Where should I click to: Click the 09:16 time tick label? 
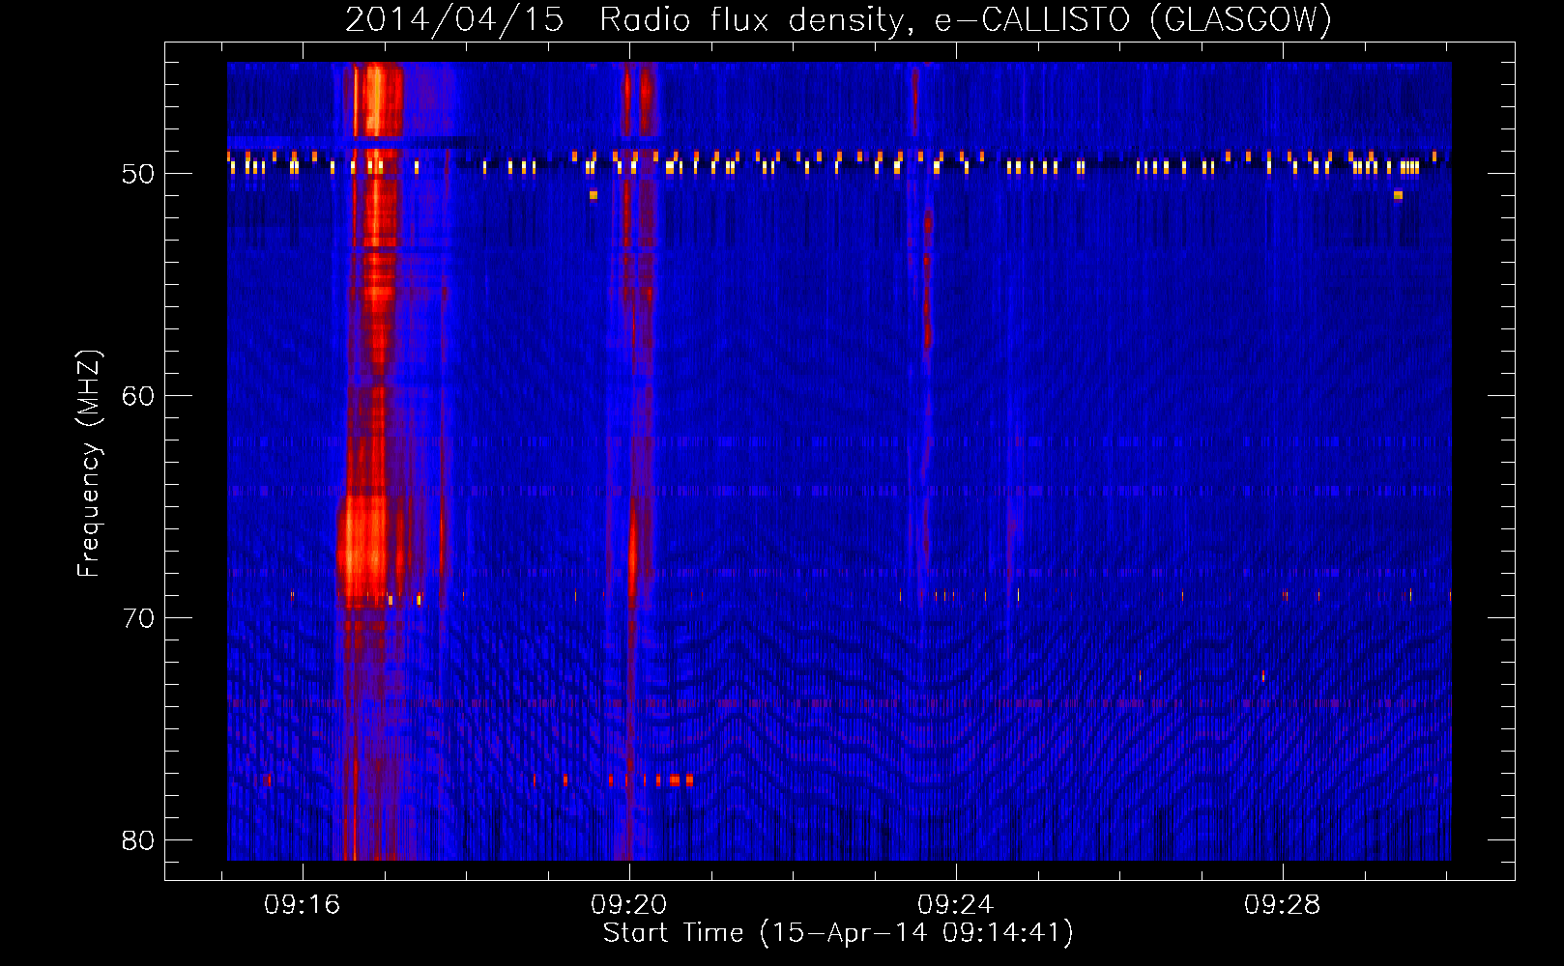(x=303, y=905)
